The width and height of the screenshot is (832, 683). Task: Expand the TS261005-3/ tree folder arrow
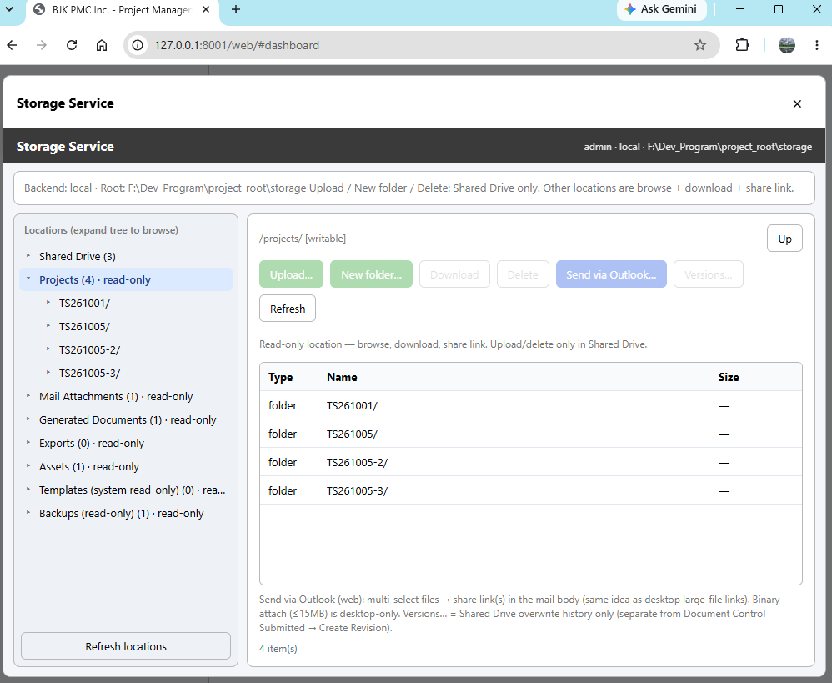48,373
